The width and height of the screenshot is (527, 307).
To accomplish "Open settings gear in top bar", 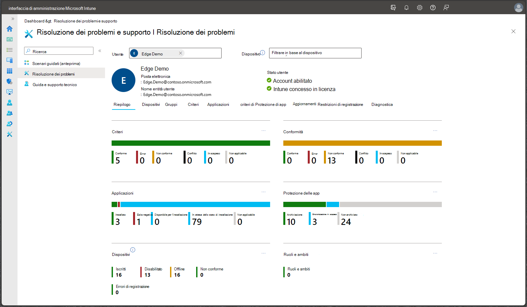I will coord(420,8).
